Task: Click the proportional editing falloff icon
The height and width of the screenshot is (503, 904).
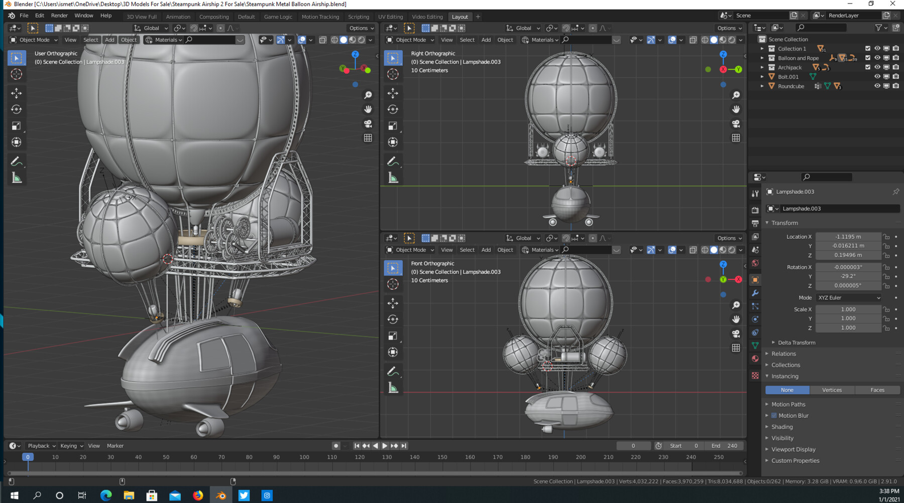Action: [x=232, y=28]
